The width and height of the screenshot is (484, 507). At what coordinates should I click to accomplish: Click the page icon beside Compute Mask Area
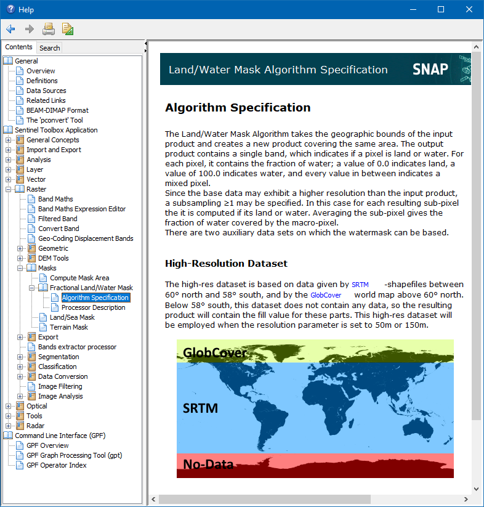point(43,278)
